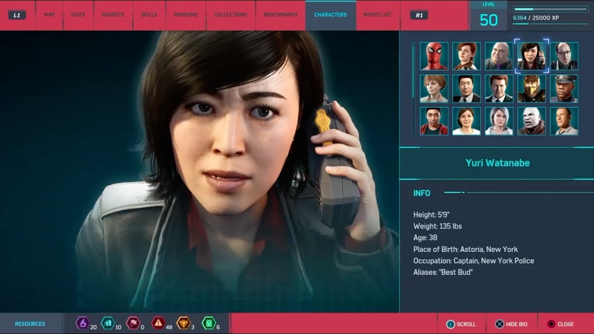Image resolution: width=594 pixels, height=334 pixels.
Task: Select the Spider-Man character portrait
Action: [434, 56]
